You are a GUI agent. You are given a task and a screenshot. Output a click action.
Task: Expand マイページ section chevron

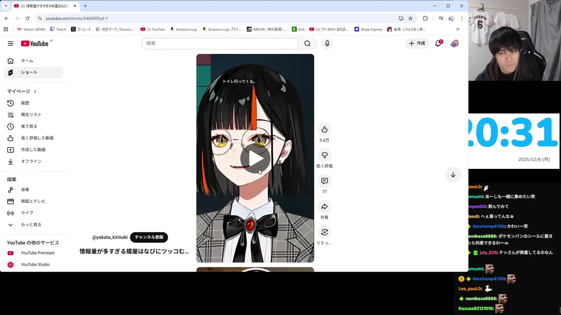[x=35, y=91]
